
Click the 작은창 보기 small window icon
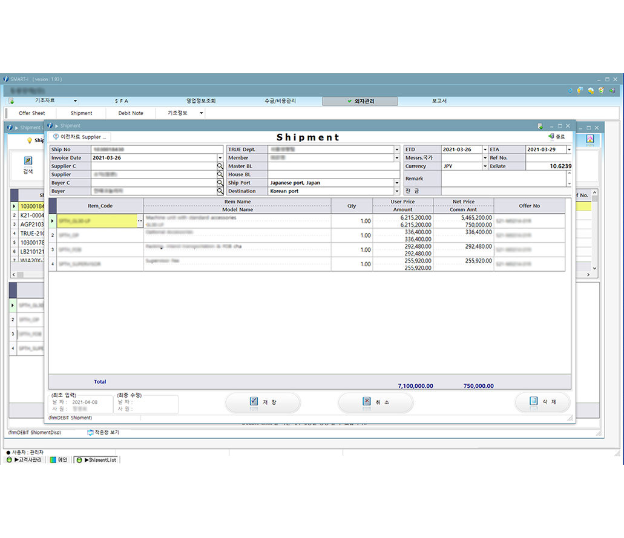pos(91,433)
